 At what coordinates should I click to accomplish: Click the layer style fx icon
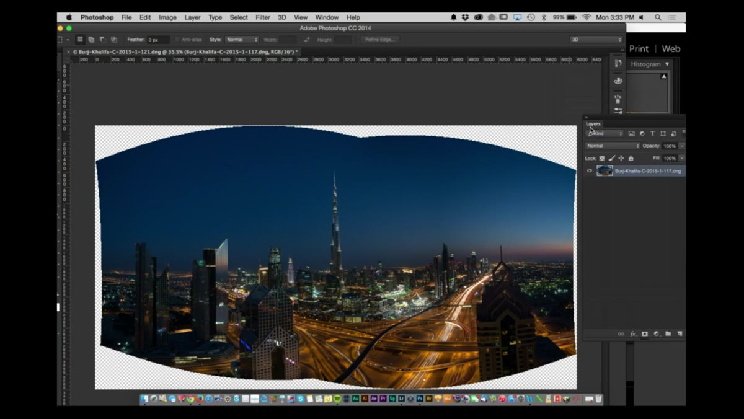[x=633, y=334]
